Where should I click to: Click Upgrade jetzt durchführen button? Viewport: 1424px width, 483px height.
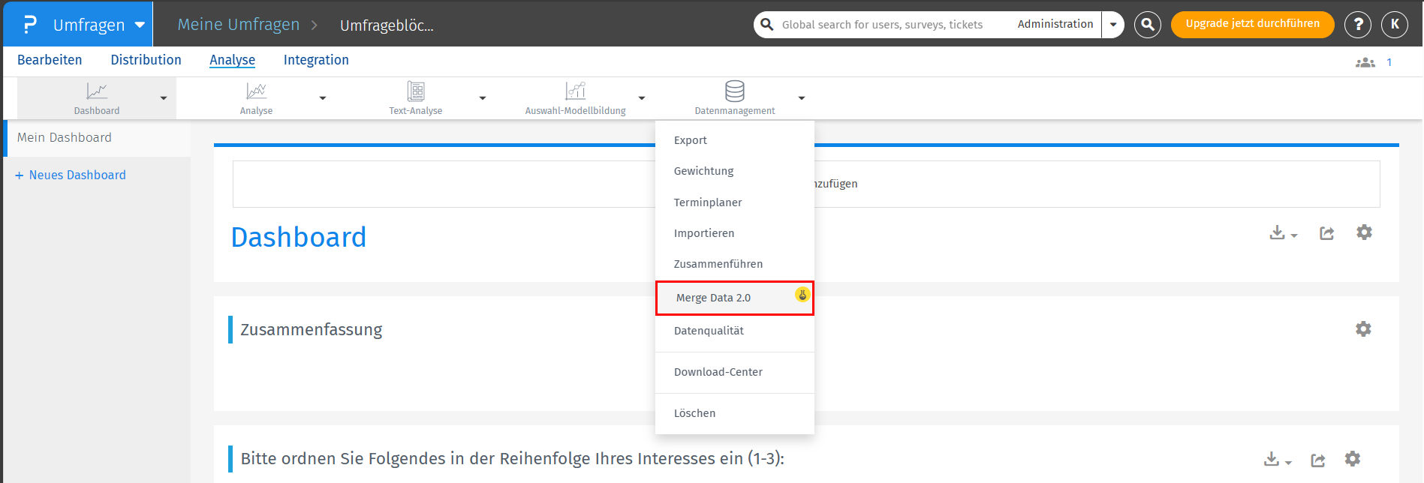(1252, 24)
